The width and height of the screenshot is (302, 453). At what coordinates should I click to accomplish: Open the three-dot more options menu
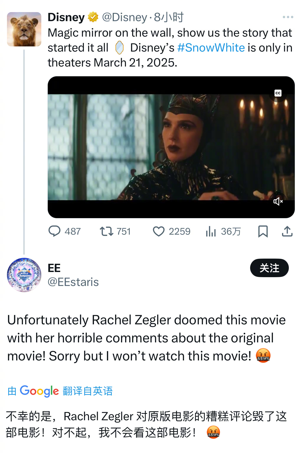point(288,17)
